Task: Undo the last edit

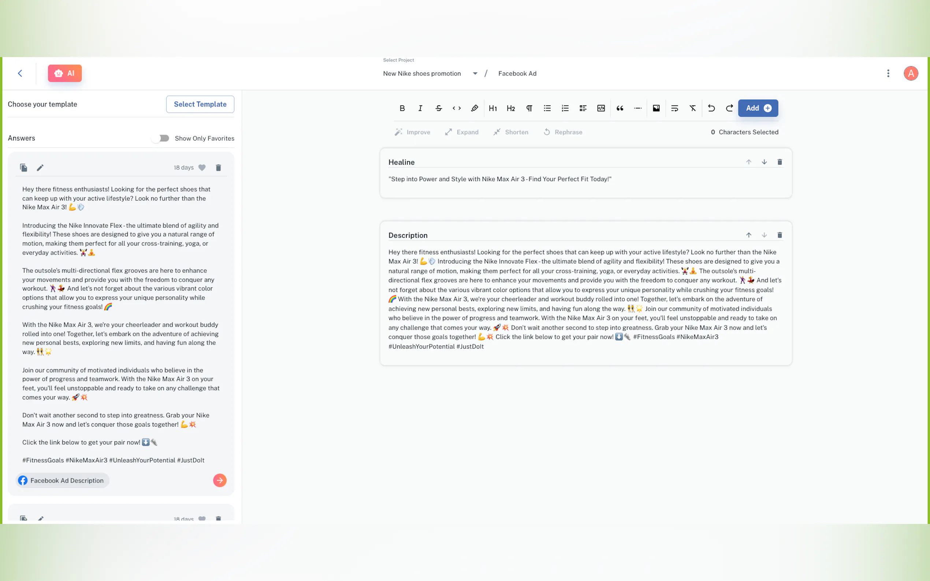Action: (711, 108)
